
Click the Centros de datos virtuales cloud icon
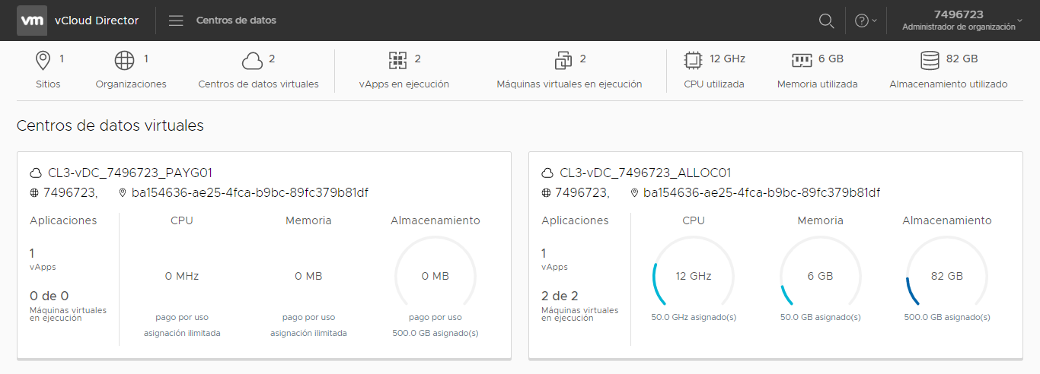coord(252,60)
